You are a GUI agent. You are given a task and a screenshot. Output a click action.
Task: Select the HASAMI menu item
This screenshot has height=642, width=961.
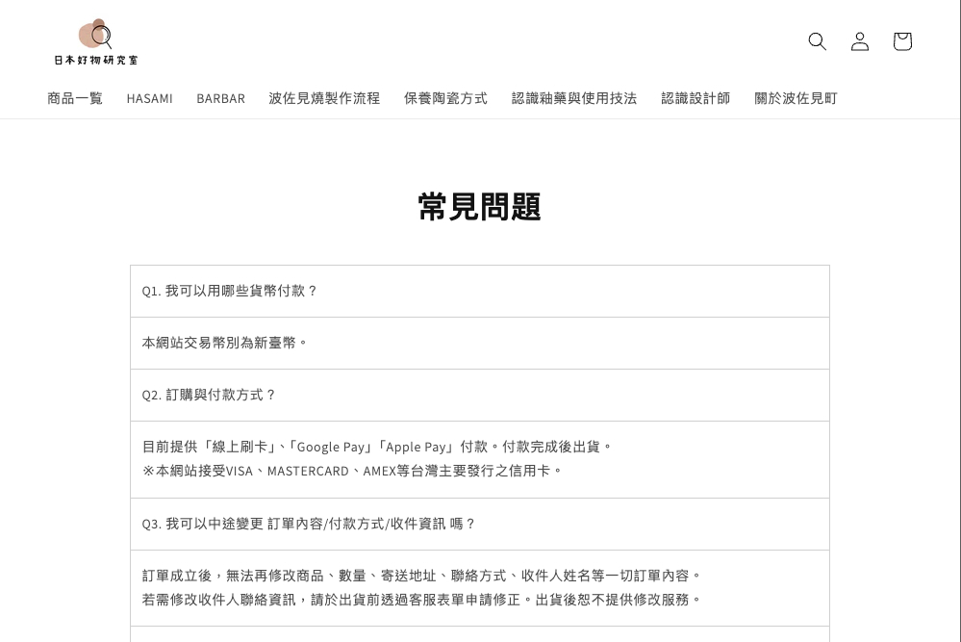click(149, 98)
